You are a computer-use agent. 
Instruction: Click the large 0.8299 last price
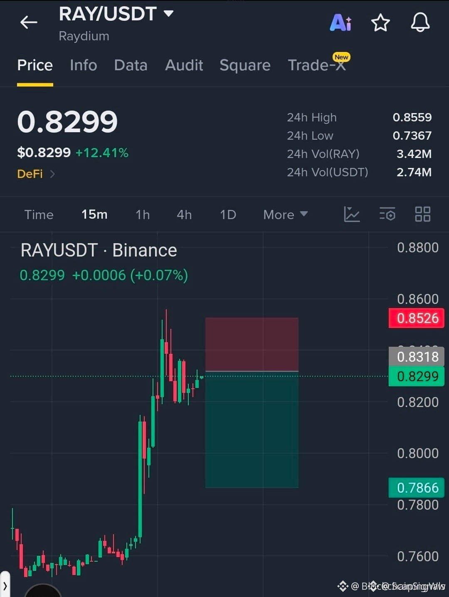67,122
